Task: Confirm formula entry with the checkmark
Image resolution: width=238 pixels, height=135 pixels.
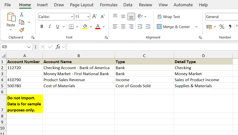Action: (x=50, y=47)
